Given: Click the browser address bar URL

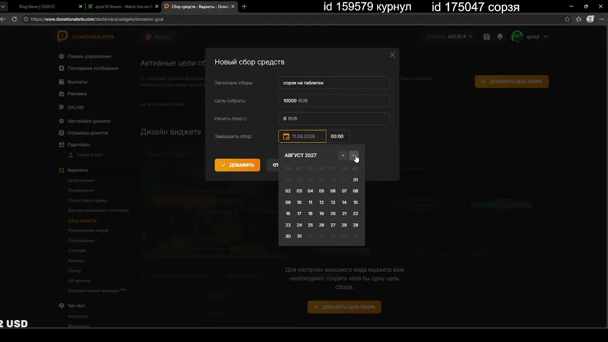Looking at the screenshot, I should tap(97, 19).
